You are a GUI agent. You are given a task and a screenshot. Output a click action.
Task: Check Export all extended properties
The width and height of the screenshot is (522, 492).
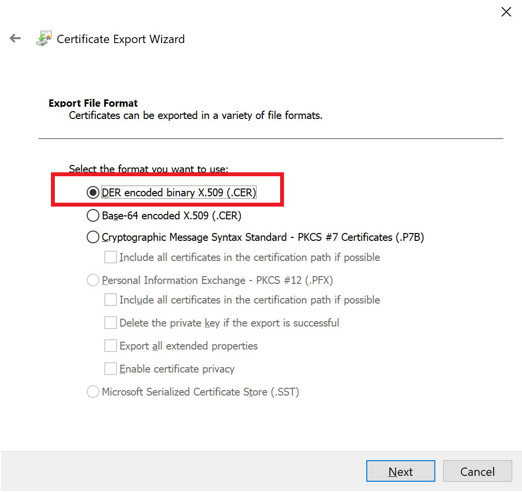tap(110, 346)
